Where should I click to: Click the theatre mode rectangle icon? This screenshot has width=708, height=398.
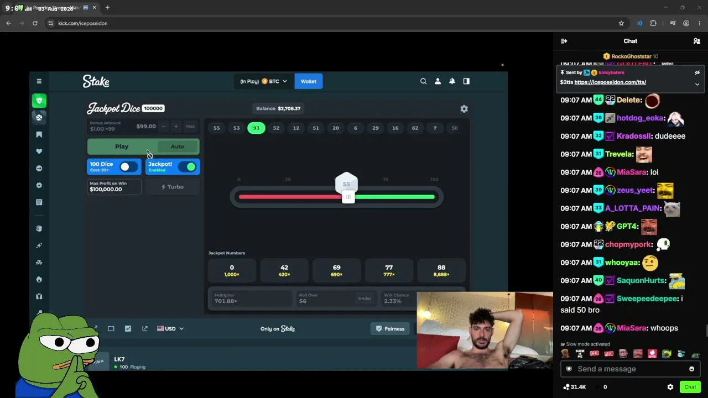[111, 328]
